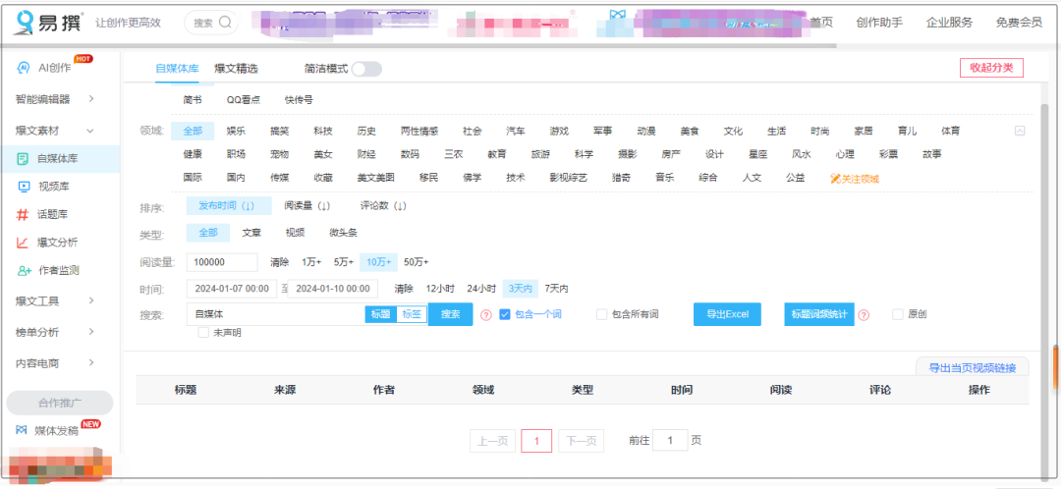Select the 文章 type filter
1061x489 pixels.
(251, 233)
